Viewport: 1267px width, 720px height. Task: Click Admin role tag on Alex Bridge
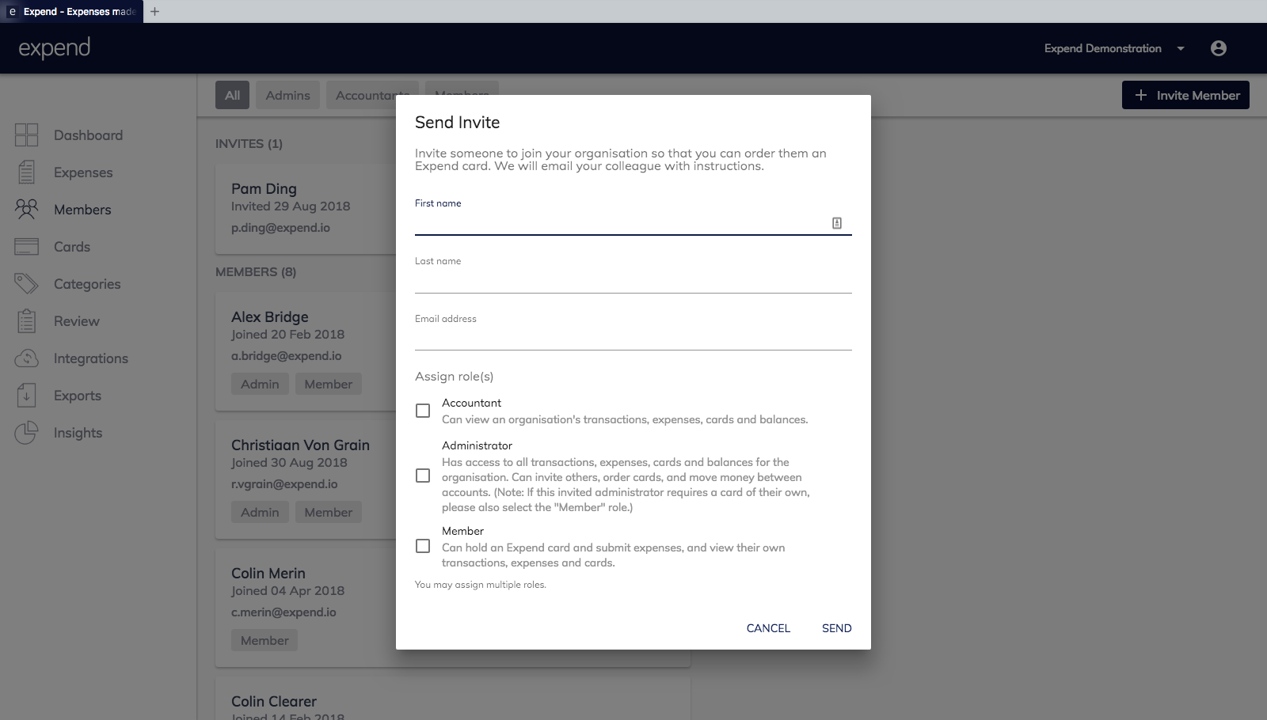click(260, 385)
